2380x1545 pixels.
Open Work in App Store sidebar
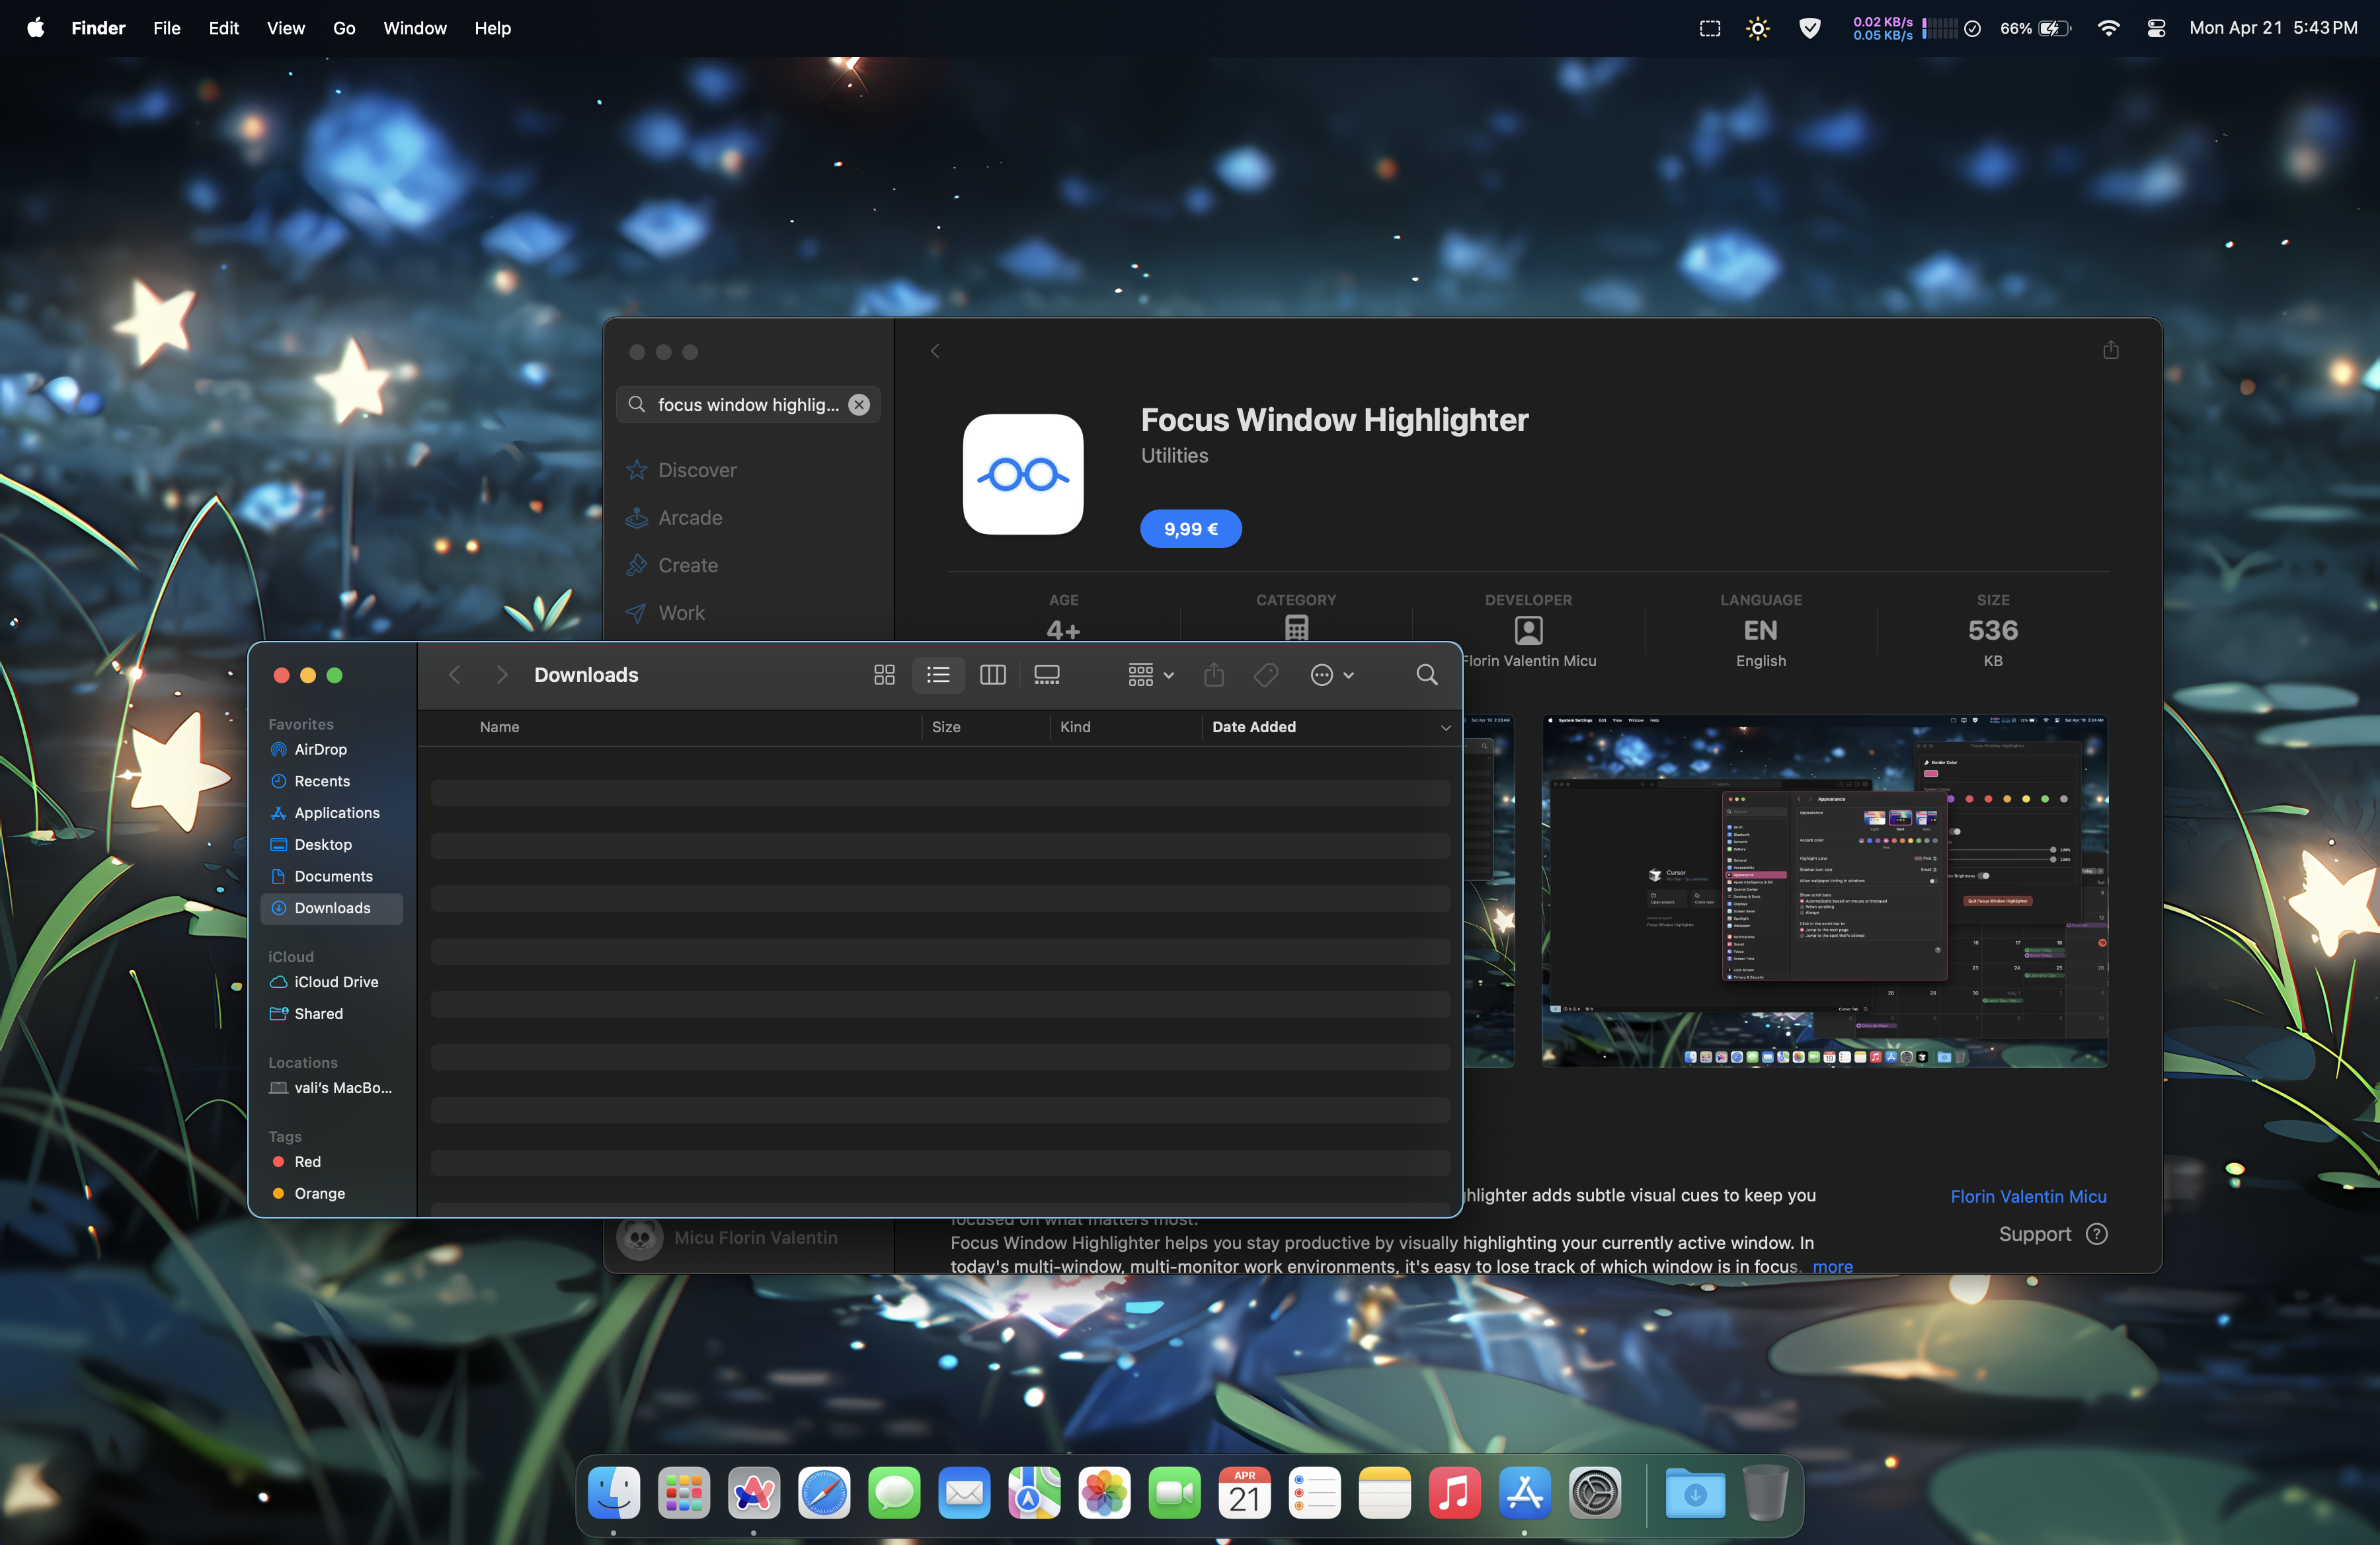pos(748,614)
